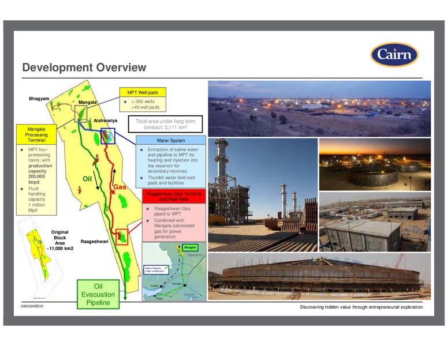Select the 'Total area under long term contract' box
The height and width of the screenshot is (346, 448).
click(x=166, y=124)
